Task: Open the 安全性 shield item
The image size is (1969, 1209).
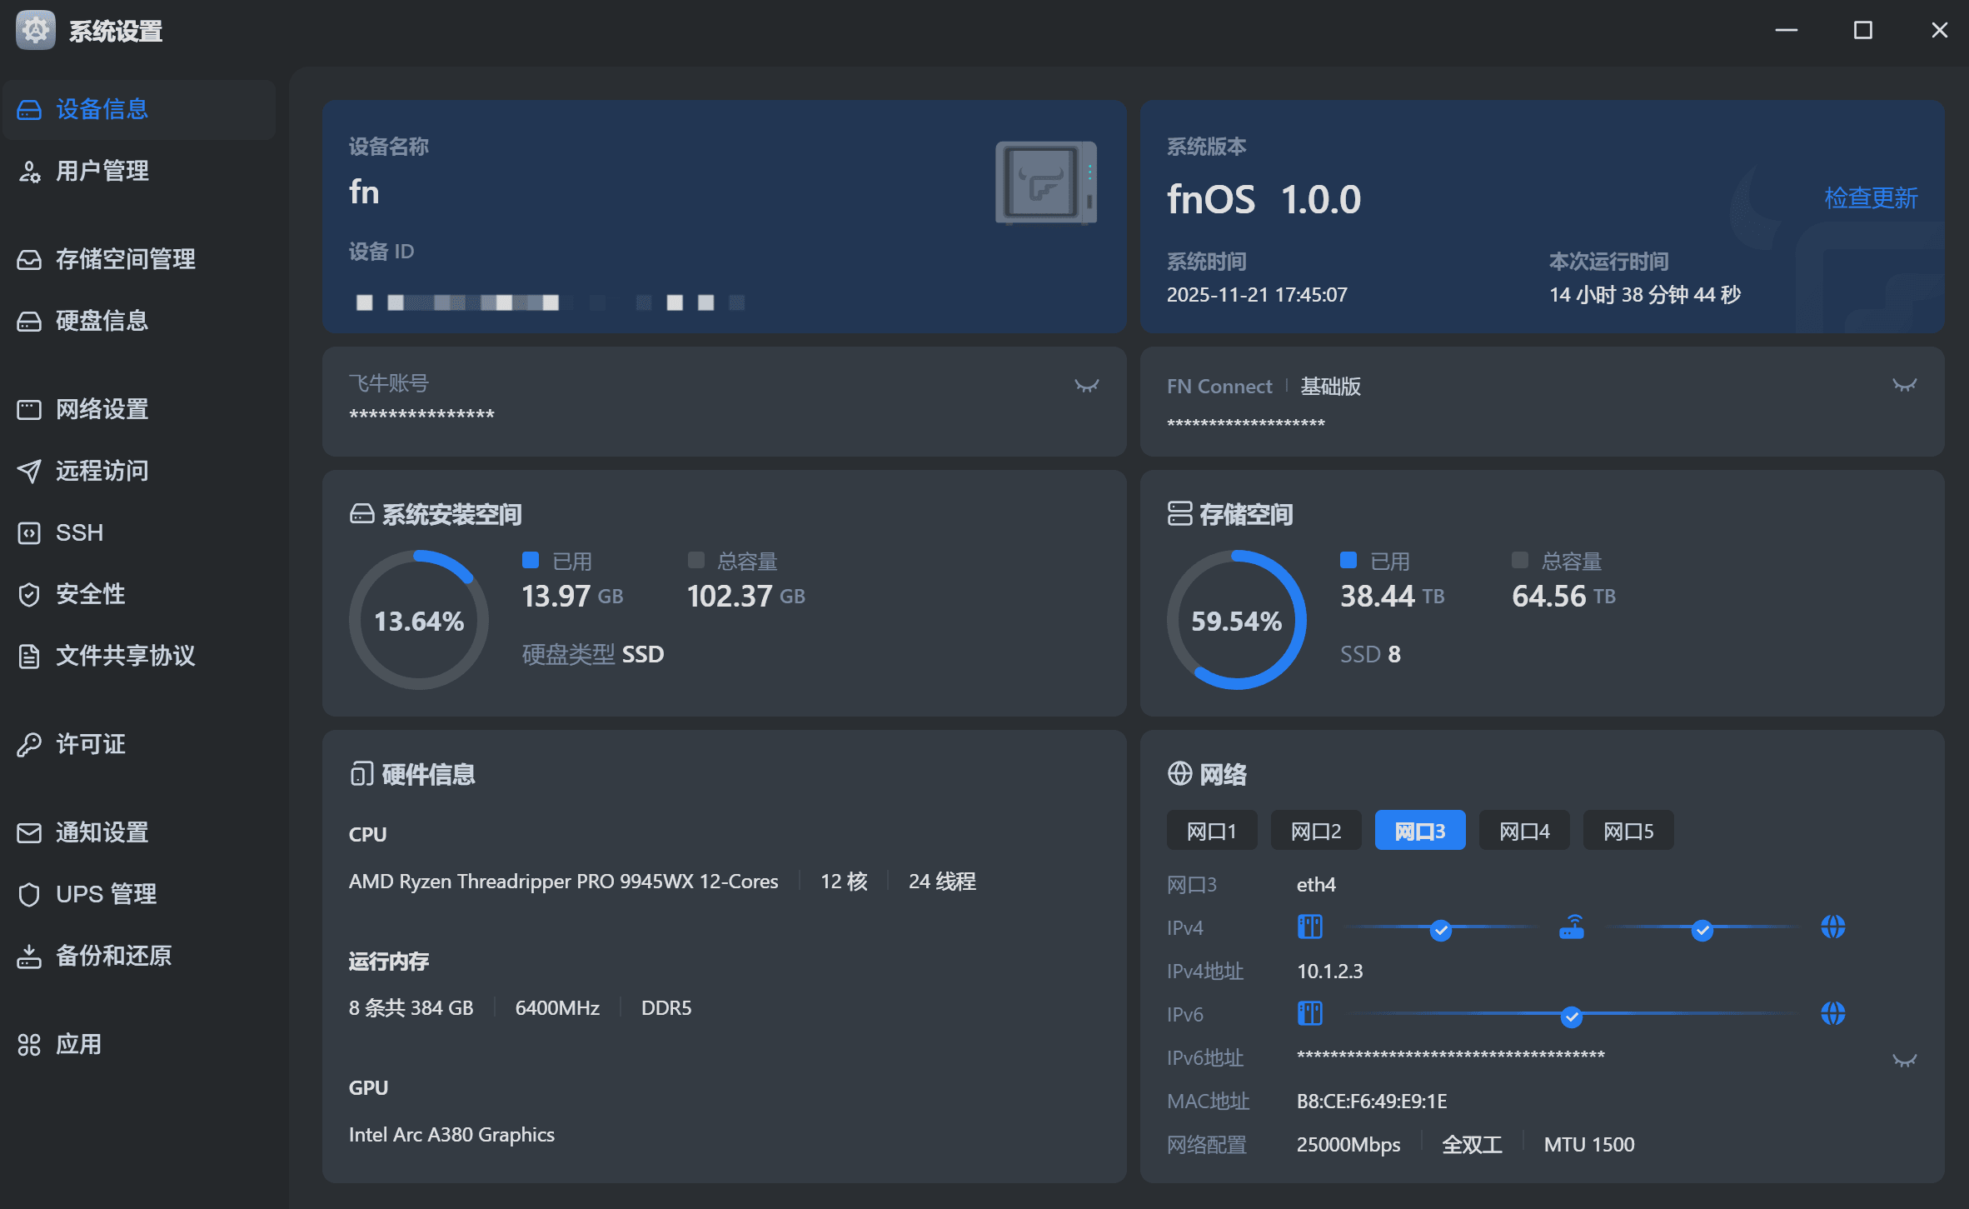Action: point(90,594)
